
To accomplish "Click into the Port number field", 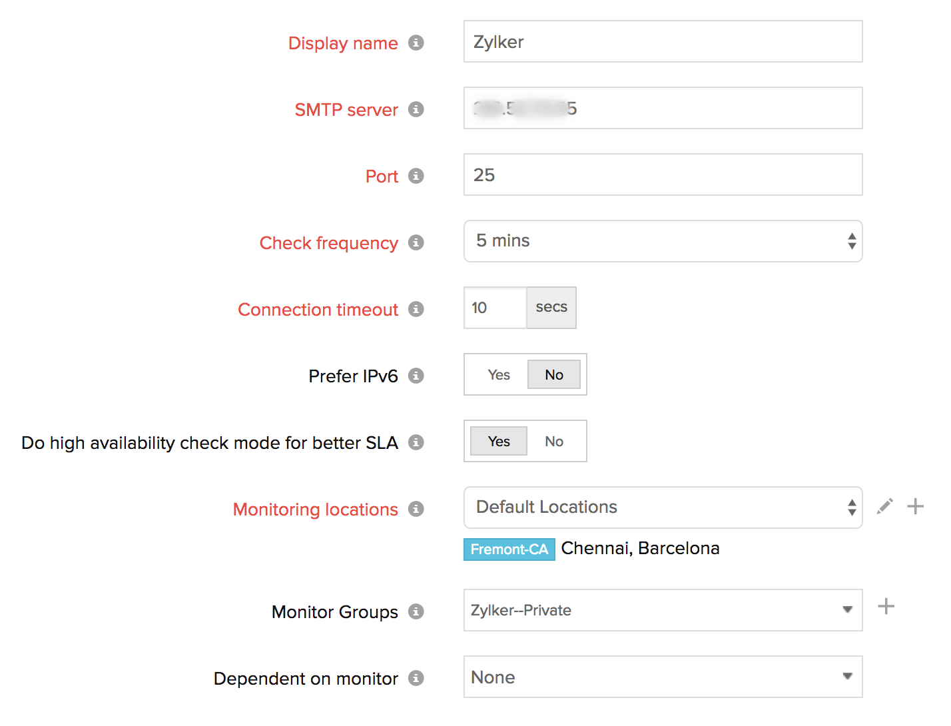I will click(x=663, y=175).
